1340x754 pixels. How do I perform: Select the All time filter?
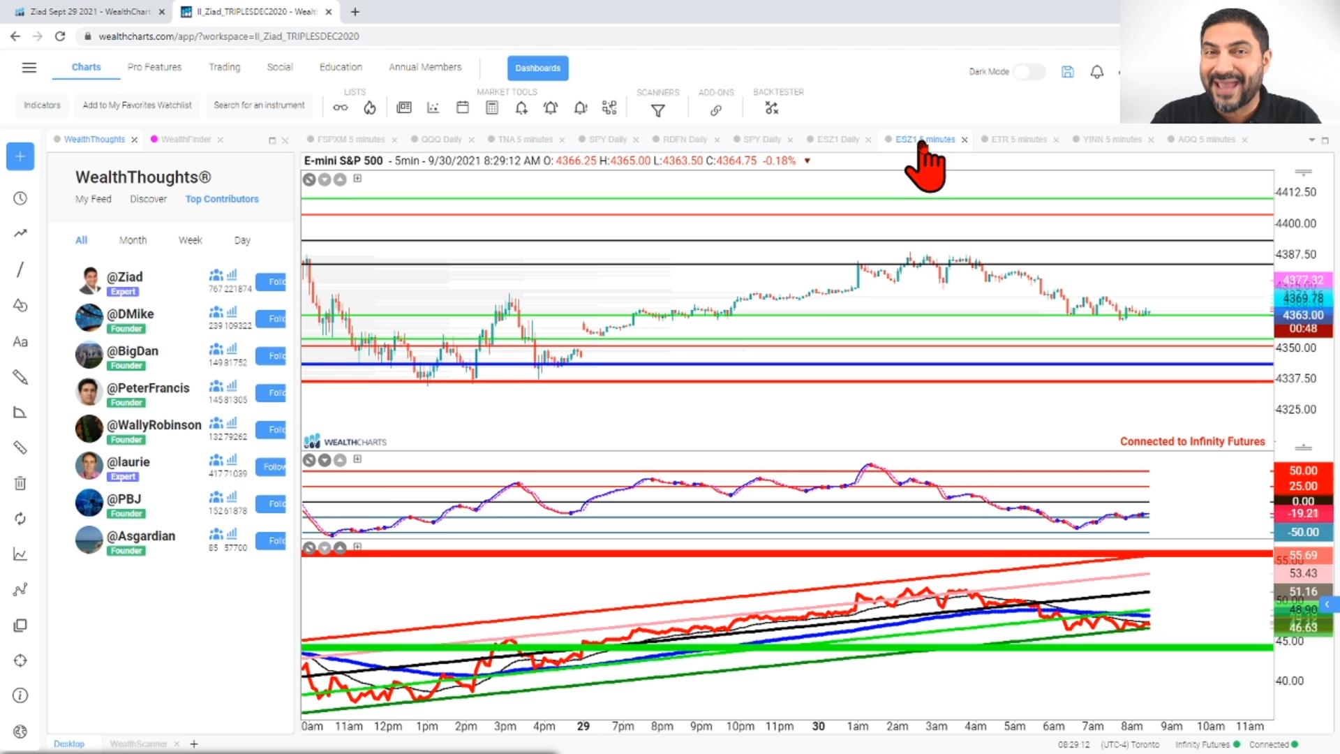pyautogui.click(x=81, y=240)
